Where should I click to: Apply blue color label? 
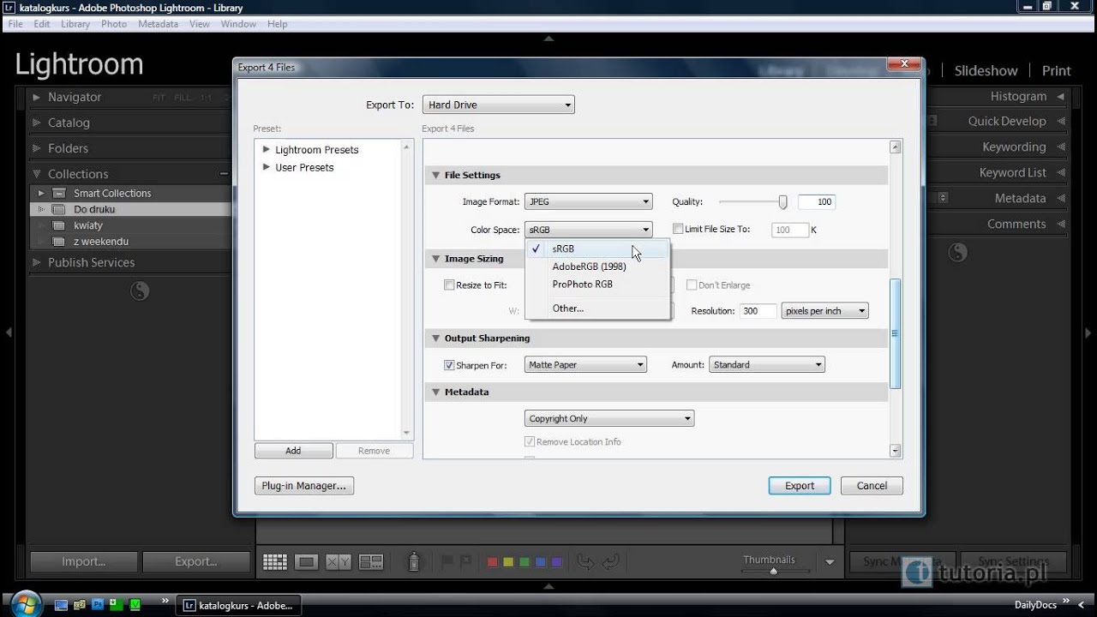(x=541, y=562)
